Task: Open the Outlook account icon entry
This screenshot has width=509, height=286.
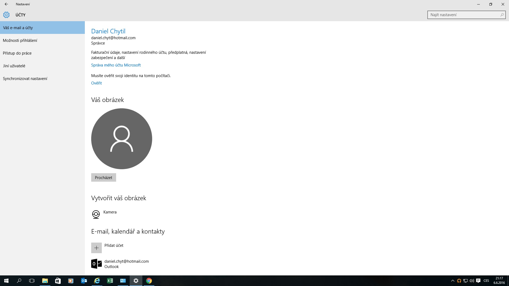Action: click(x=96, y=264)
